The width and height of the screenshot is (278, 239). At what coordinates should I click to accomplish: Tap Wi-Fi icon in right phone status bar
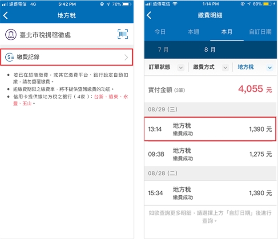click(x=175, y=4)
